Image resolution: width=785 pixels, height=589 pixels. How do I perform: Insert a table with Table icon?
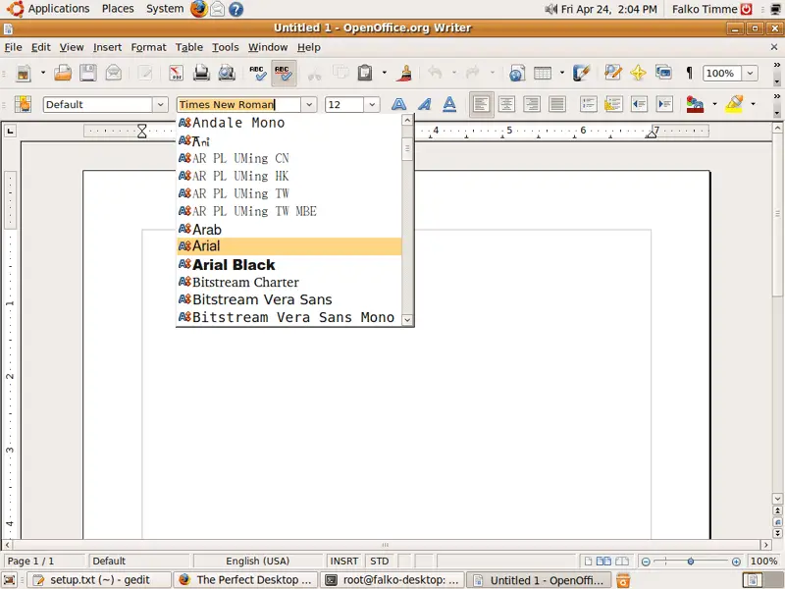543,73
